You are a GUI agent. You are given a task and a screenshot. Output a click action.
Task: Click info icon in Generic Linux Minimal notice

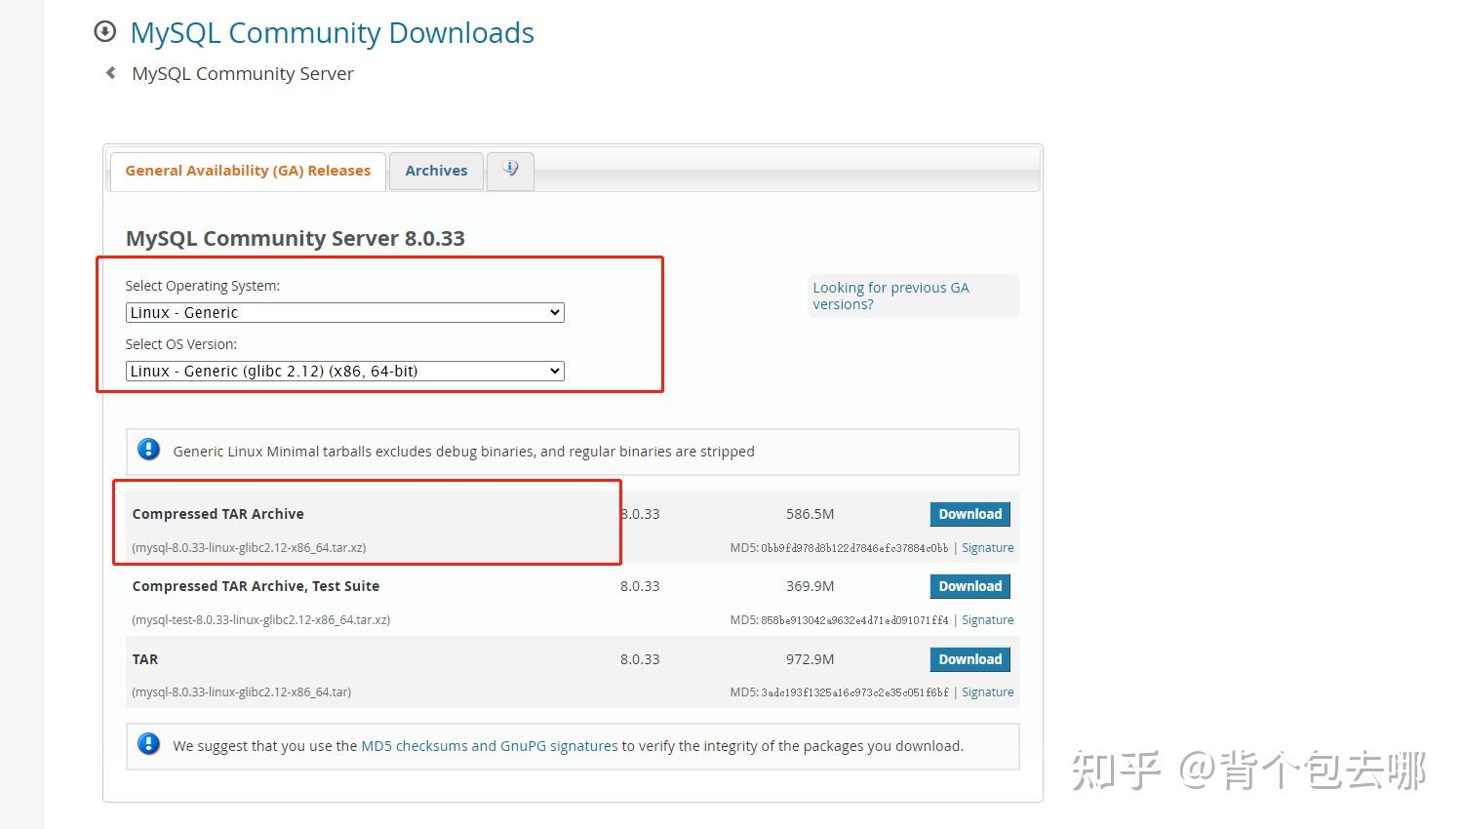click(x=148, y=450)
